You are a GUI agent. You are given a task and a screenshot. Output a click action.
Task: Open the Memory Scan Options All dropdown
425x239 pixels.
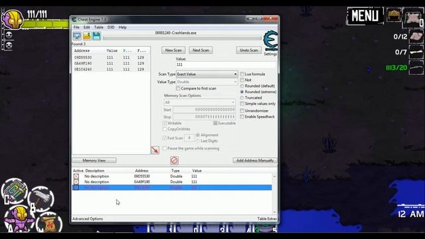pyautogui.click(x=199, y=102)
